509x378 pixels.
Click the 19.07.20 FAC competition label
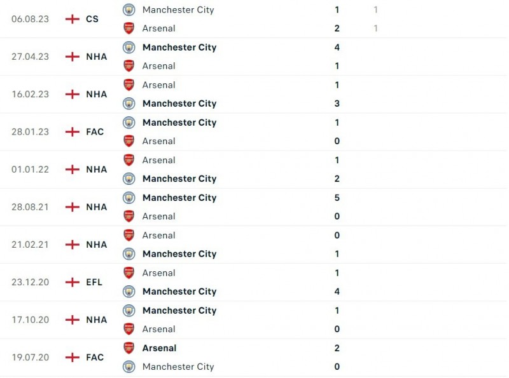click(95, 357)
